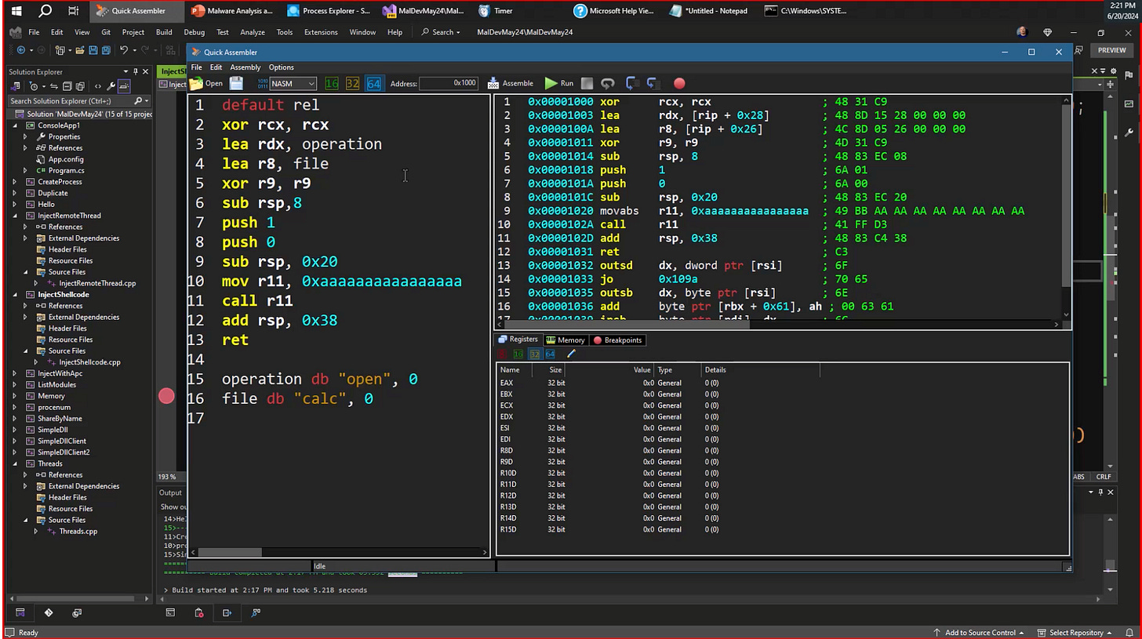The height and width of the screenshot is (639, 1142).
Task: Toggle 32-bit register view
Action: coord(535,354)
